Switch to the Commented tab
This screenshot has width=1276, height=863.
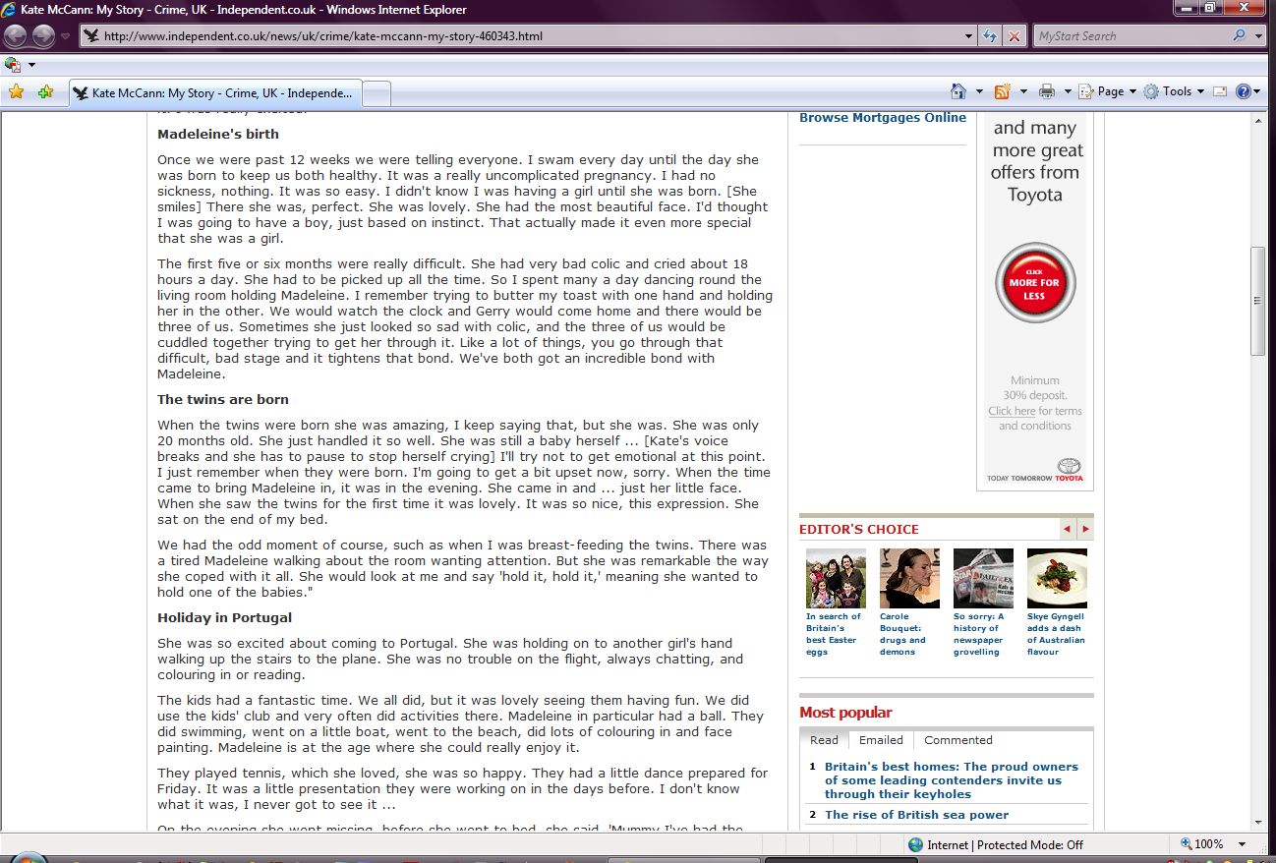click(x=957, y=740)
